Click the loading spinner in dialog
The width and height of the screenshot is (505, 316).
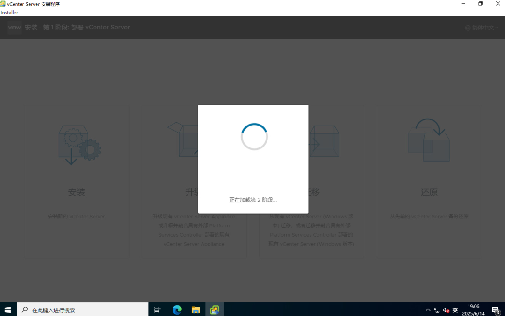[254, 137]
